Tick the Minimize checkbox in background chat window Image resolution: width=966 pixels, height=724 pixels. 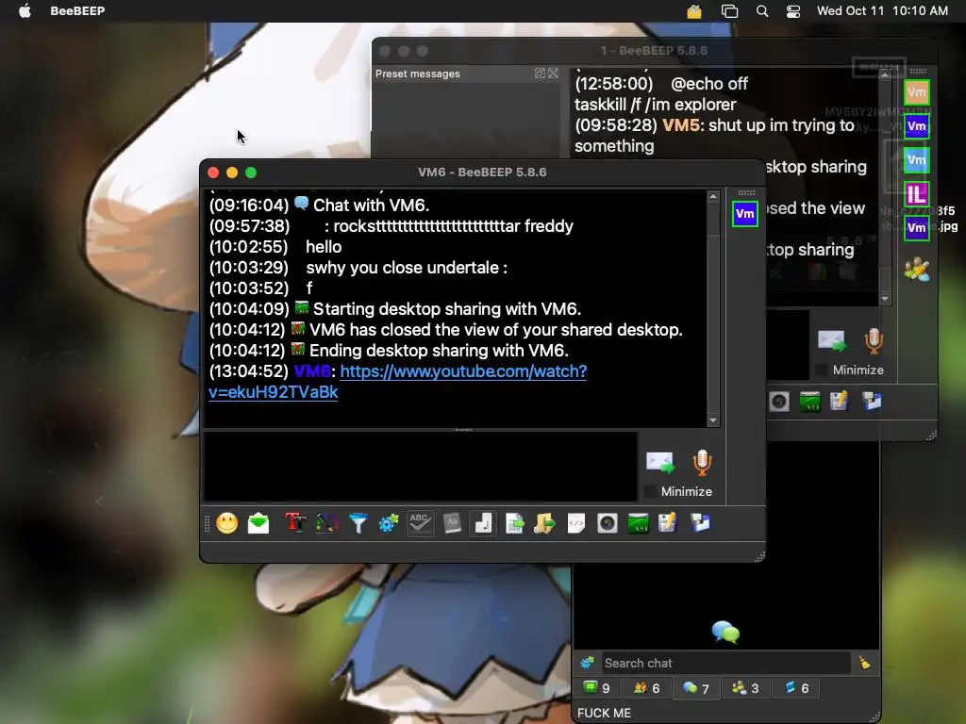pos(822,370)
